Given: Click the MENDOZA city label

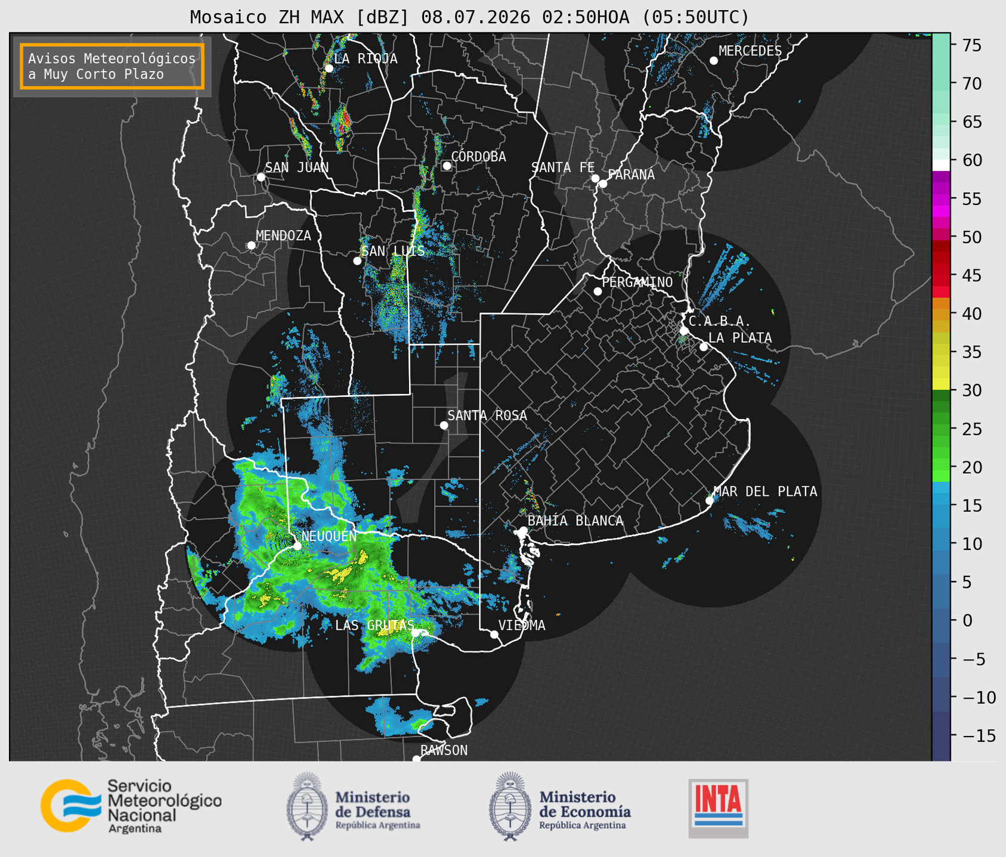Looking at the screenshot, I should click(x=283, y=235).
